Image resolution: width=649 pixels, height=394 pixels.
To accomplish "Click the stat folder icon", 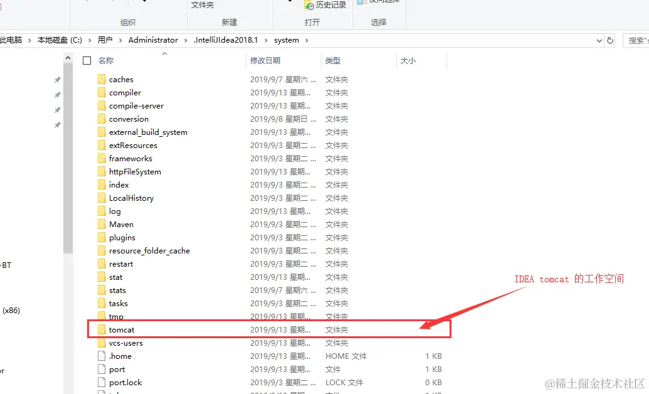I will pos(102,277).
